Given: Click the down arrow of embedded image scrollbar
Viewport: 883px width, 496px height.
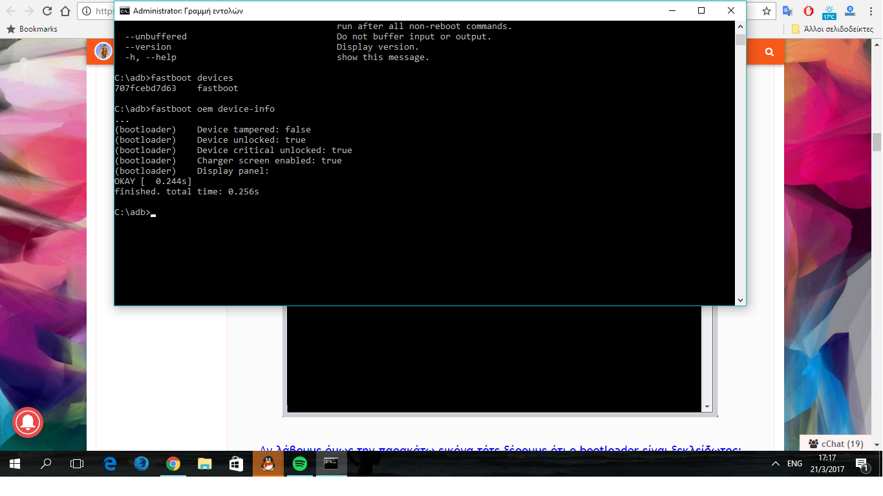Looking at the screenshot, I should pos(707,407).
